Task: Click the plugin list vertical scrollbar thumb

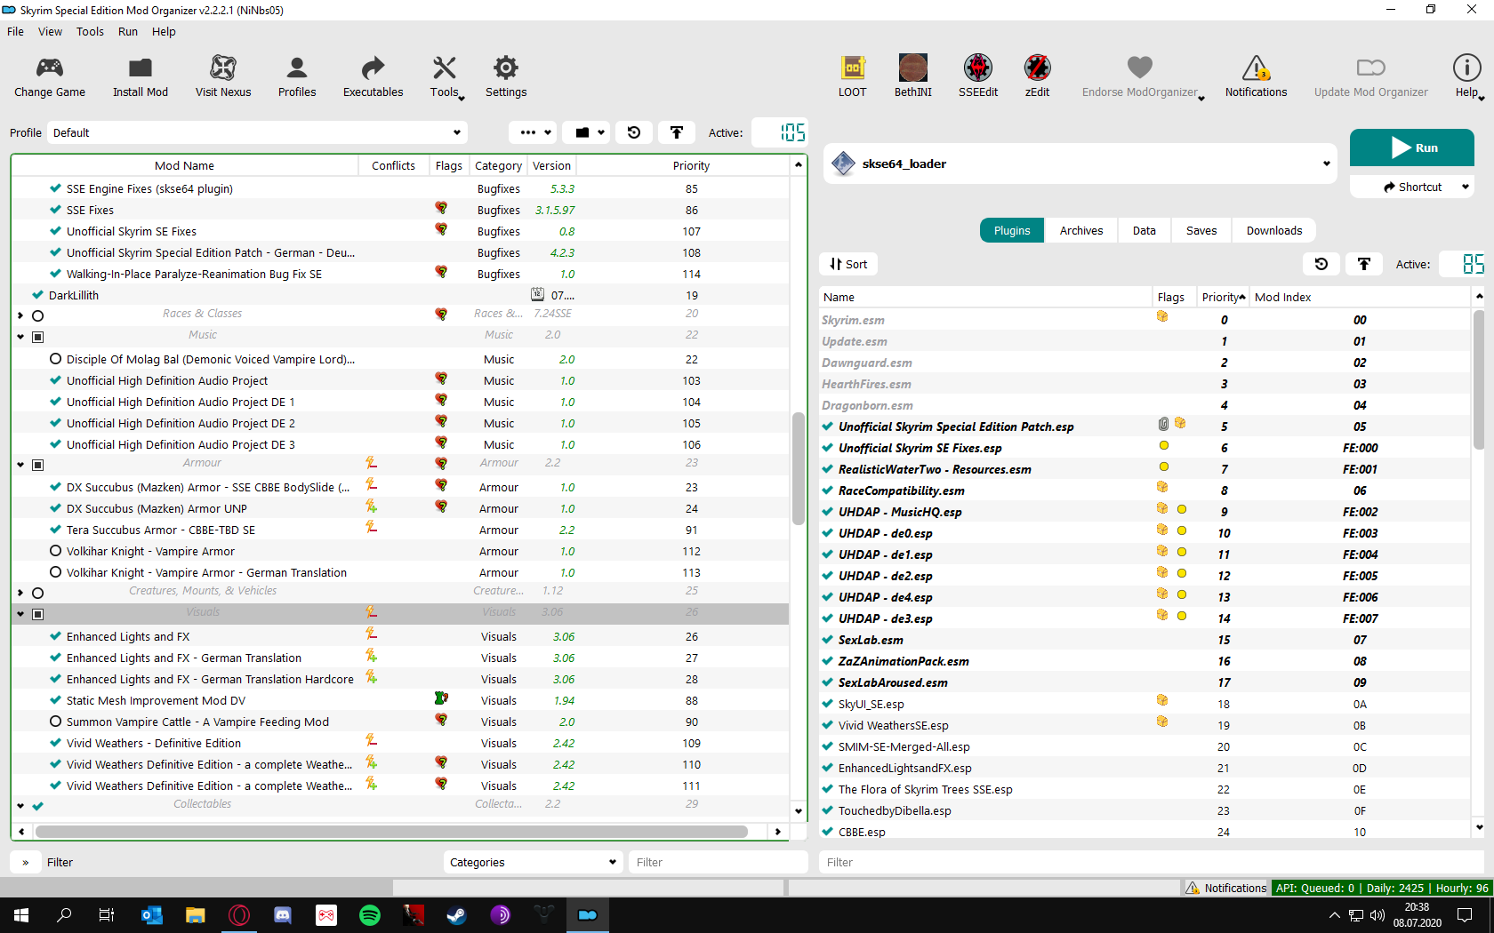Action: [1479, 379]
